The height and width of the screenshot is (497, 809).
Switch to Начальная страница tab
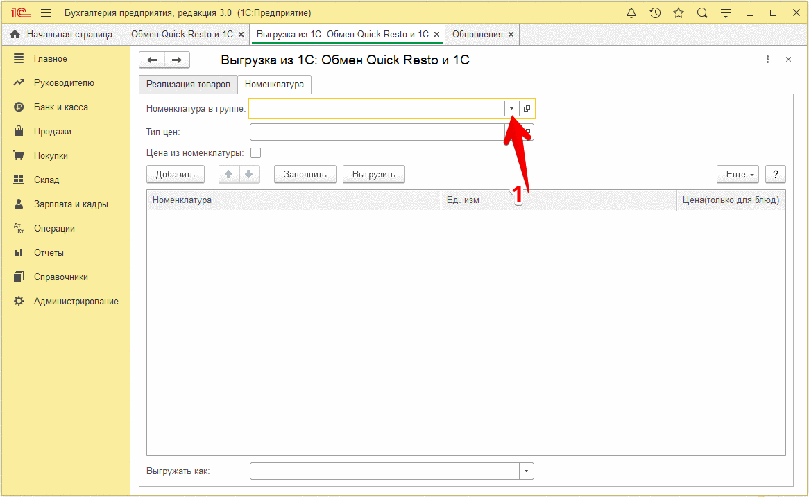click(63, 35)
